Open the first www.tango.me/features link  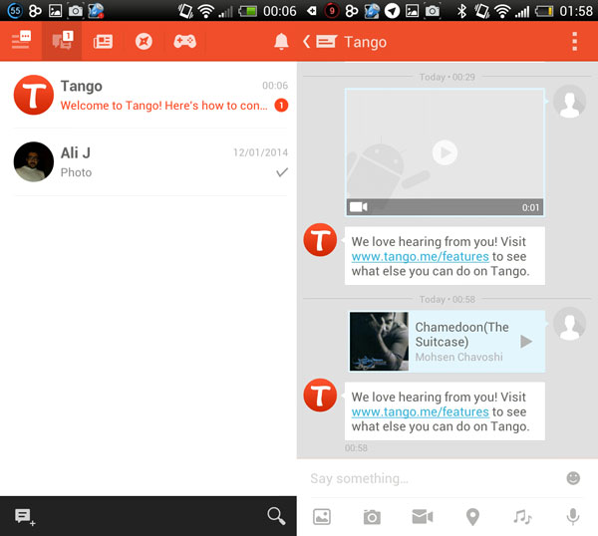click(x=420, y=256)
